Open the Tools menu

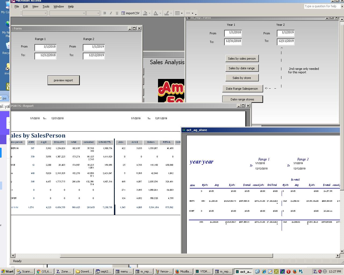46,6
